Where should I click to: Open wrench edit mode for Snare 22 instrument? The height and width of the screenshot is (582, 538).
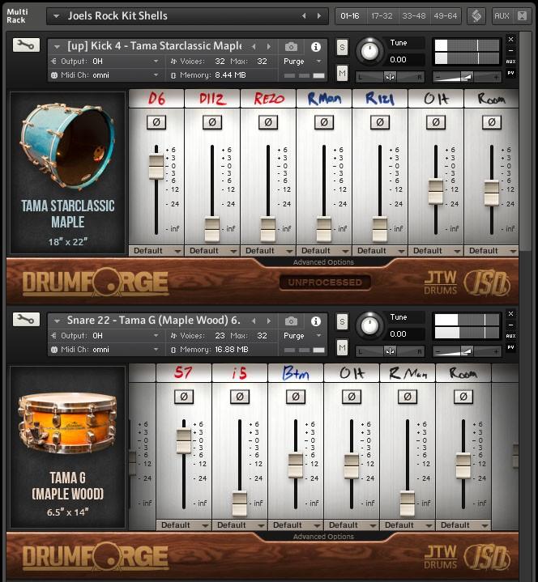[x=26, y=319]
